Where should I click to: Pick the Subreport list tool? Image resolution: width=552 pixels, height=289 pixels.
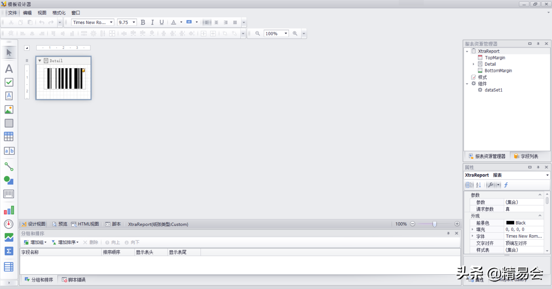(9, 267)
